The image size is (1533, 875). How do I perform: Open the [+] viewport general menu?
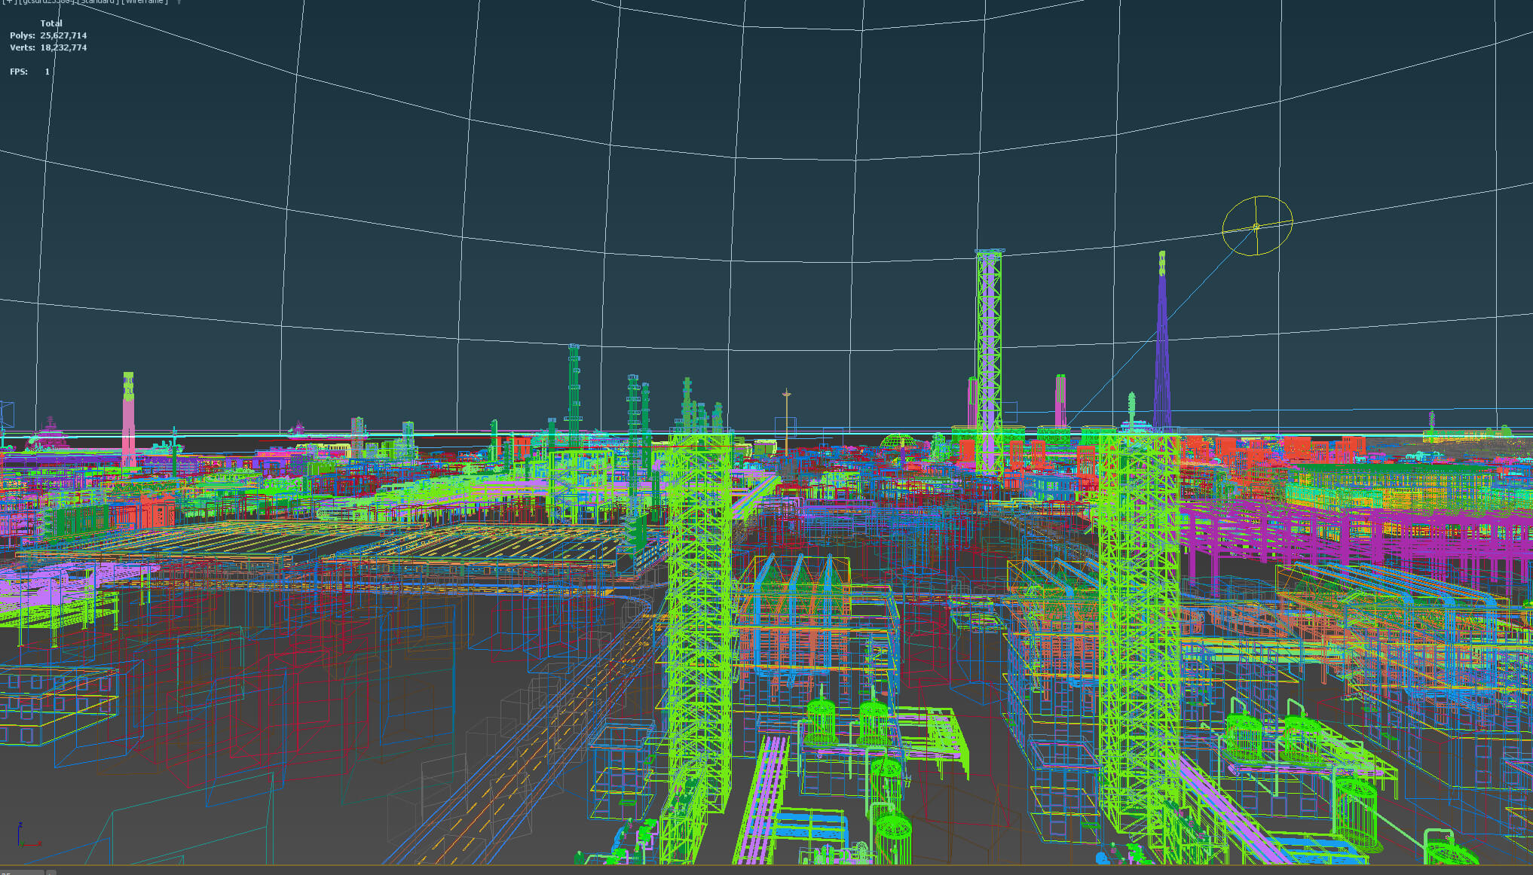point(9,2)
